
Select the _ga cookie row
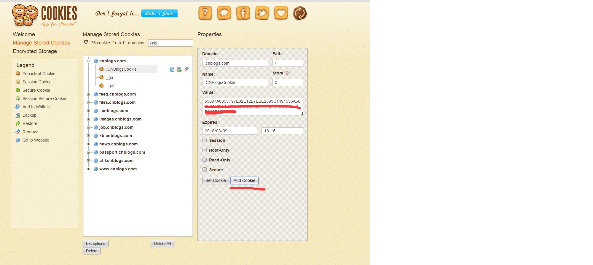(x=110, y=77)
